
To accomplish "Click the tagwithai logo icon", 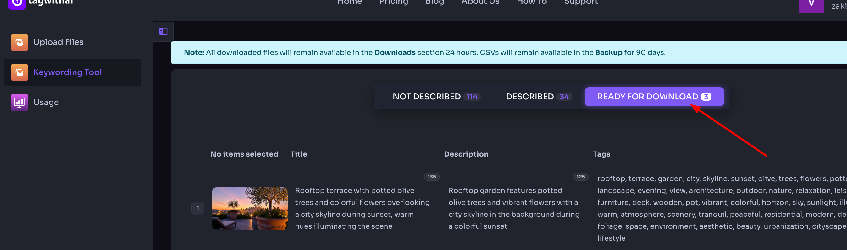I will point(17,3).
